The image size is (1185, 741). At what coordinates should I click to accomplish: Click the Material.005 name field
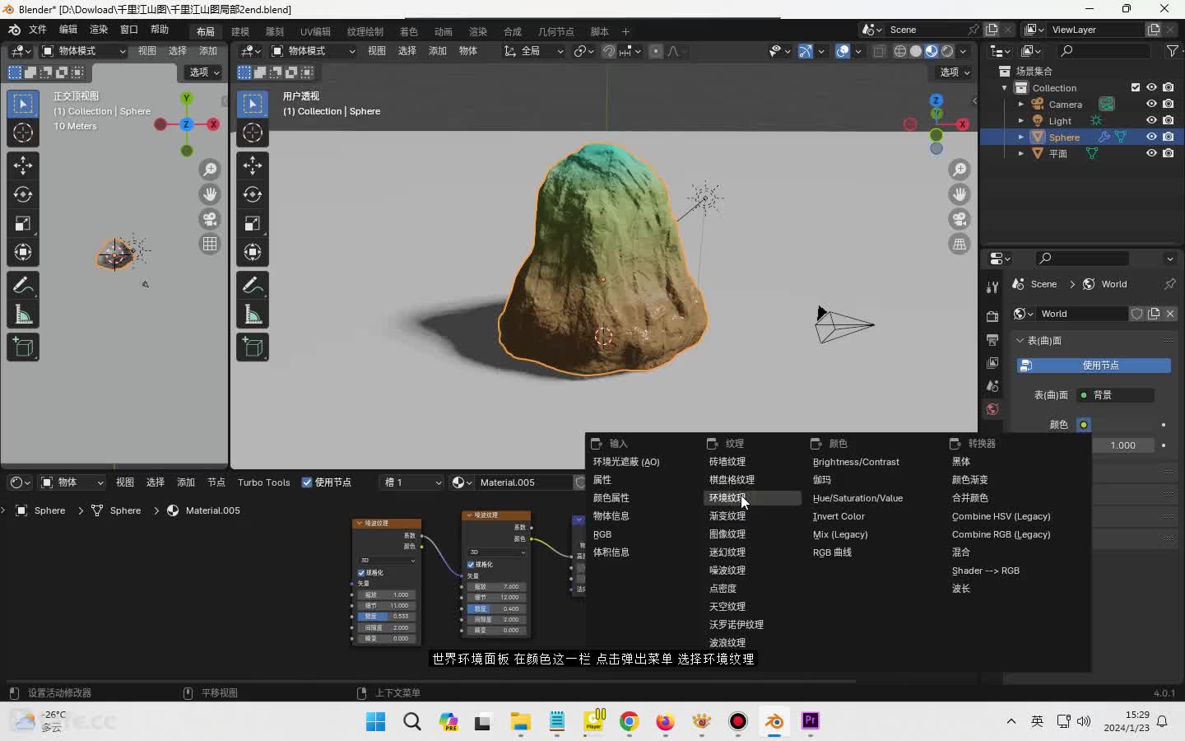coord(524,482)
